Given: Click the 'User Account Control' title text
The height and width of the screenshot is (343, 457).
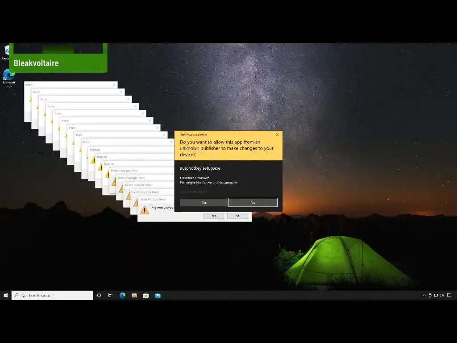Looking at the screenshot, I should (x=193, y=134).
